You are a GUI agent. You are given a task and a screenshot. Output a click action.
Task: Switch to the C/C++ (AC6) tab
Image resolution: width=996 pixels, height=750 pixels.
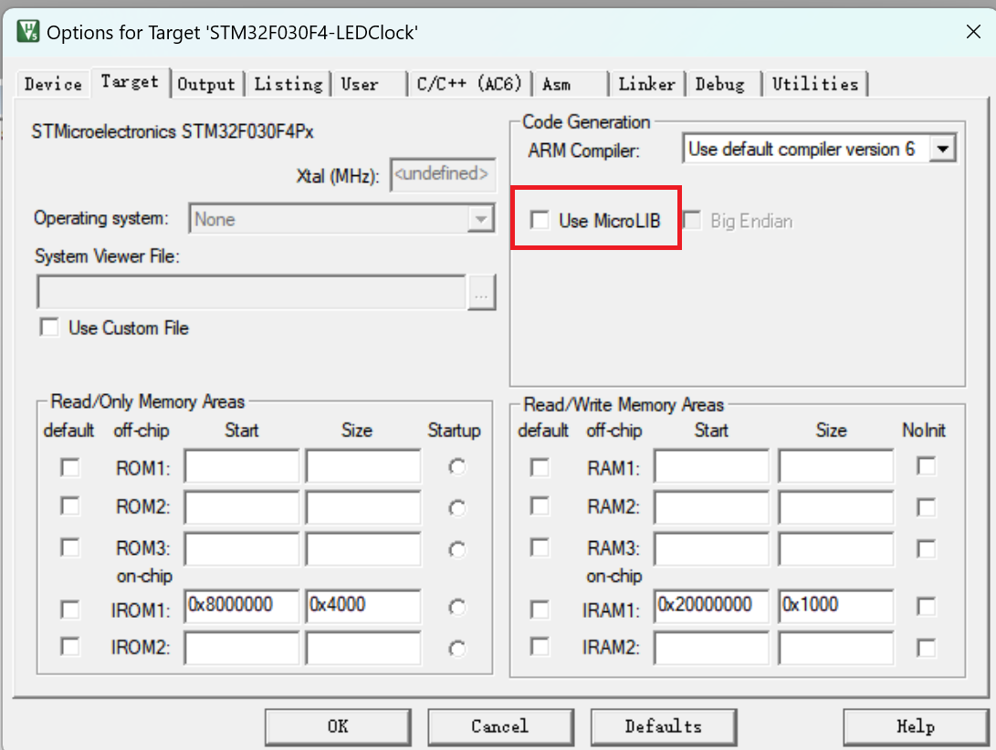click(x=469, y=85)
